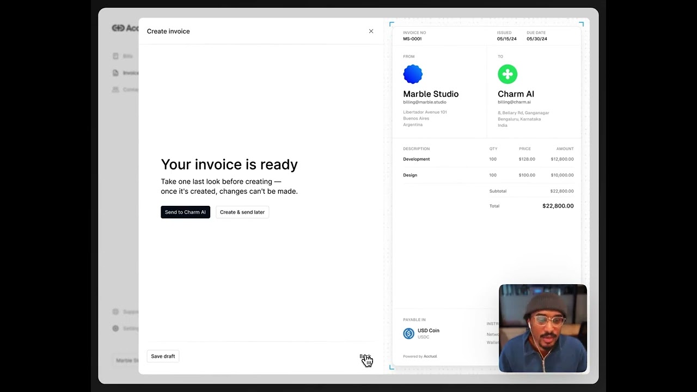Image resolution: width=697 pixels, height=392 pixels.
Task: Select issued date 05/15/24
Action: pyautogui.click(x=507, y=39)
